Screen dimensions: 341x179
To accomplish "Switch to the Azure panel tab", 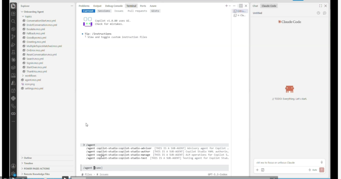I will pyautogui.click(x=153, y=6).
